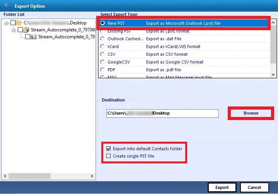The image size is (278, 194).
Task: Click 'Export as CSV format' description
Action: click(x=167, y=54)
